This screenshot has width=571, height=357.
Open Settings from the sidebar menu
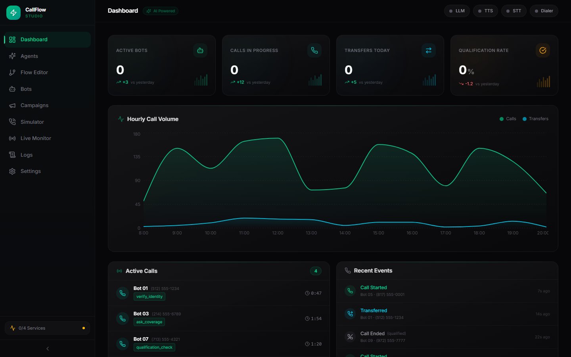pyautogui.click(x=31, y=171)
